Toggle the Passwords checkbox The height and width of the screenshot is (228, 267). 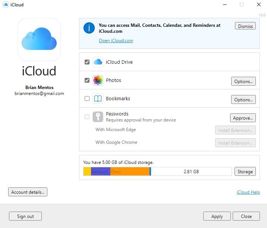[87, 117]
